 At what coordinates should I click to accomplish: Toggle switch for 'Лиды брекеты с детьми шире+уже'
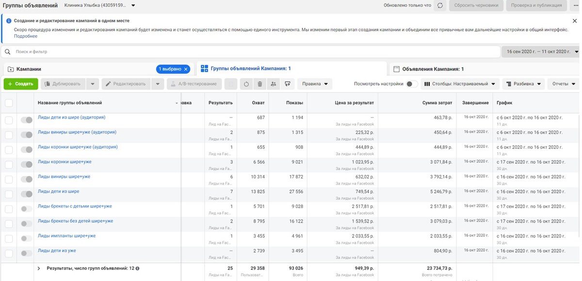click(26, 209)
